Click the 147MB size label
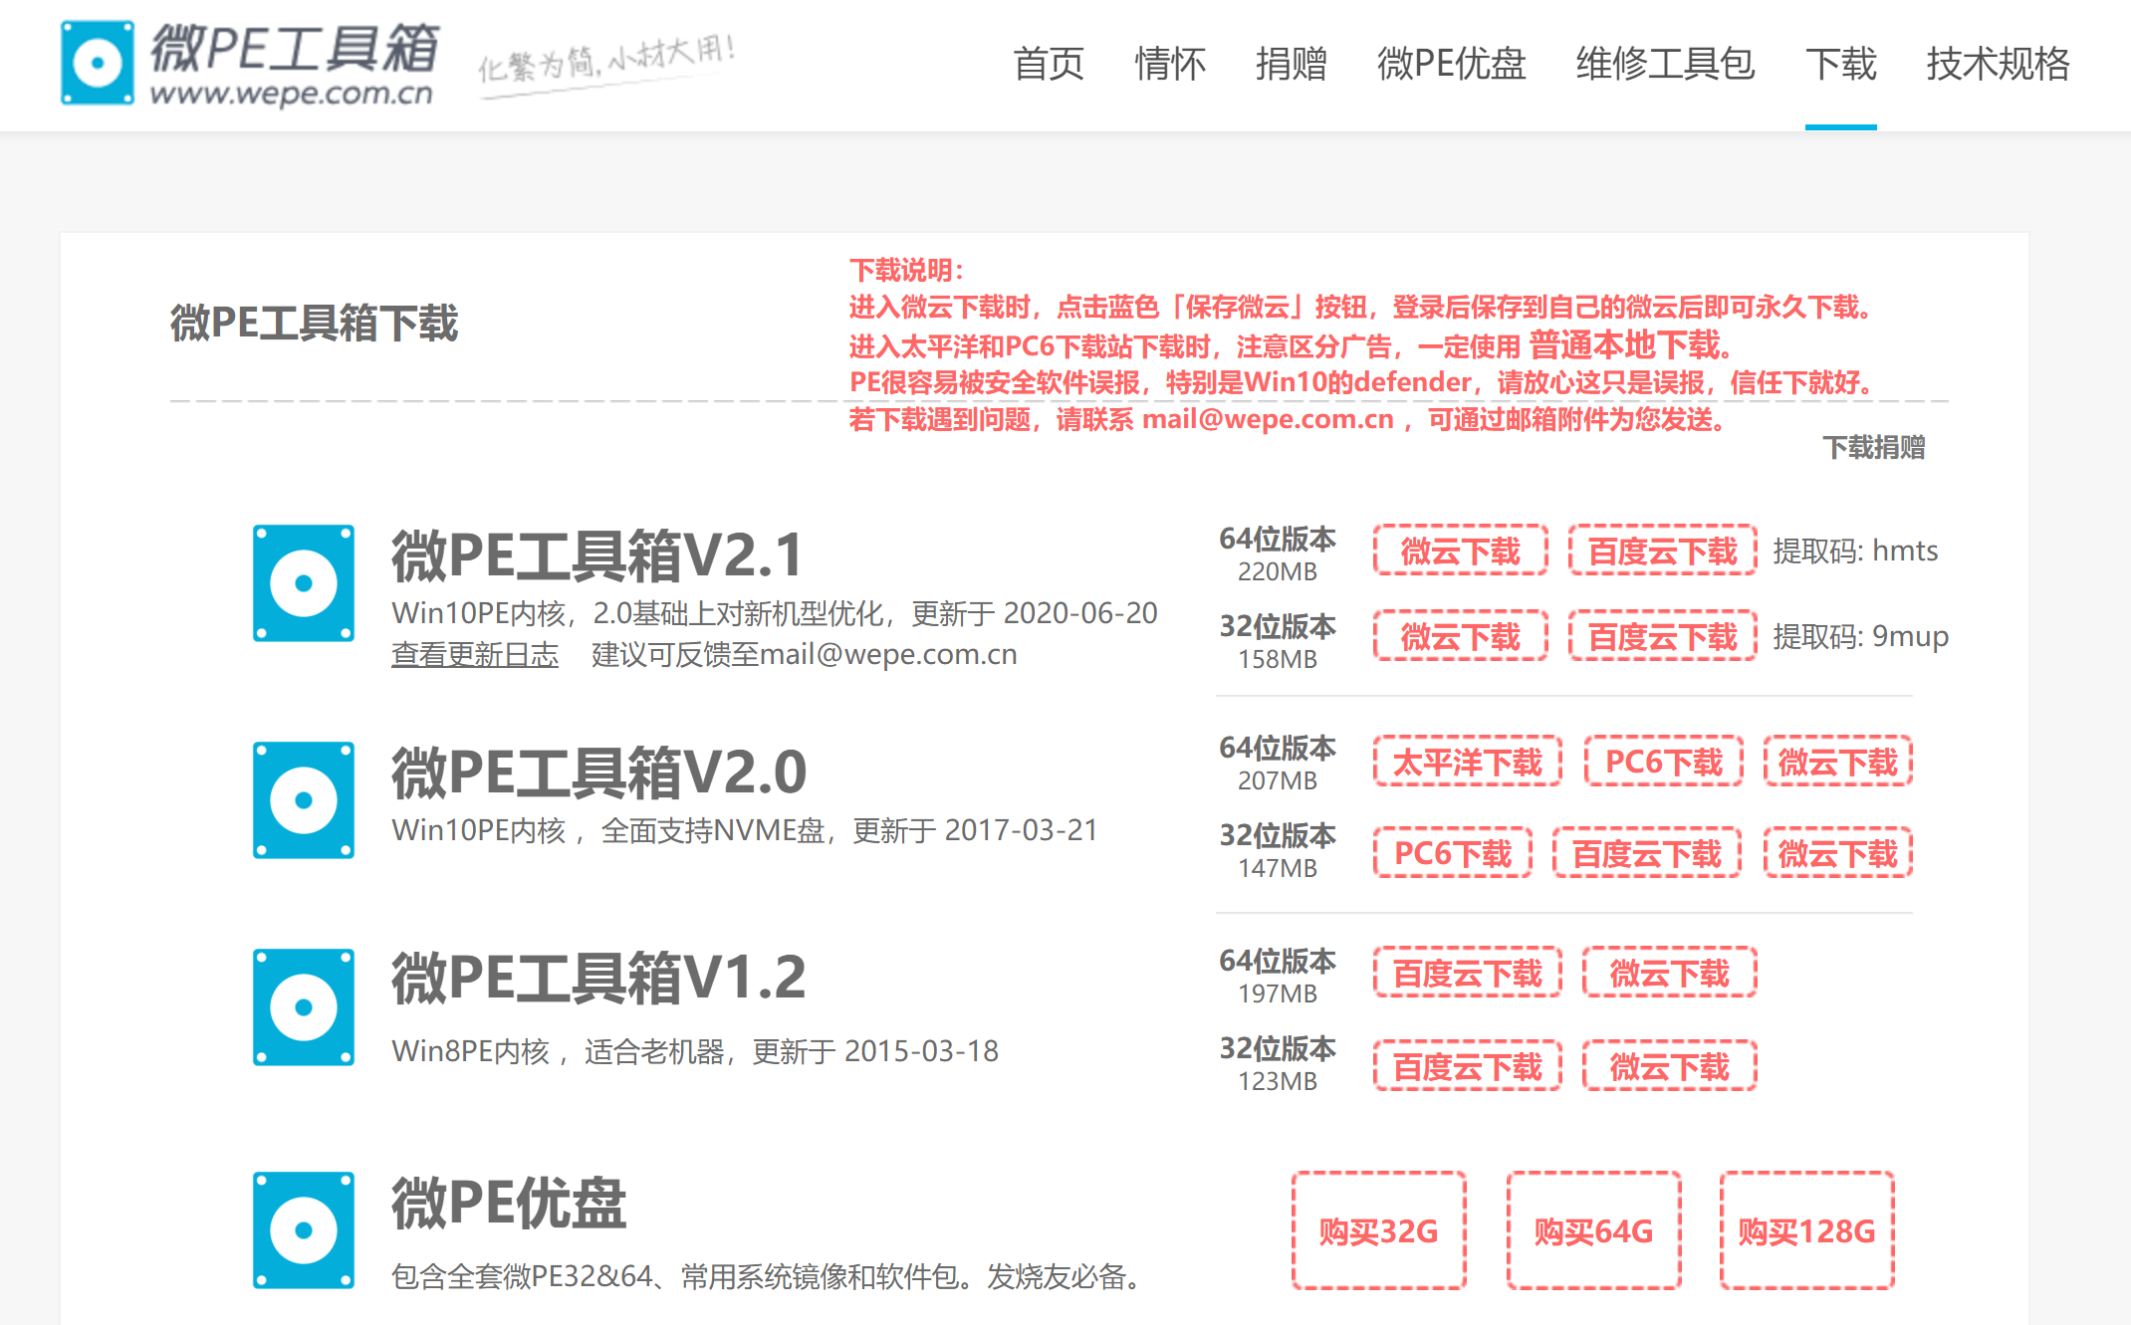Image resolution: width=2131 pixels, height=1325 pixels. [1278, 868]
